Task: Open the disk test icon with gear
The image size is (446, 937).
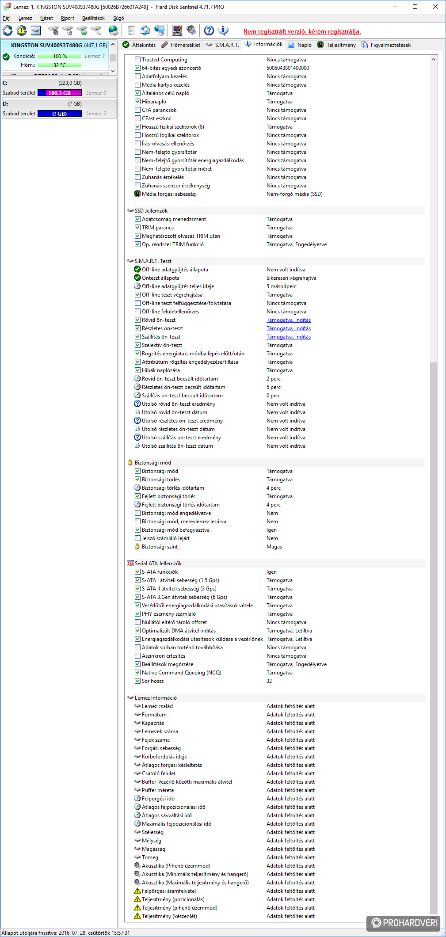Action: click(x=53, y=30)
